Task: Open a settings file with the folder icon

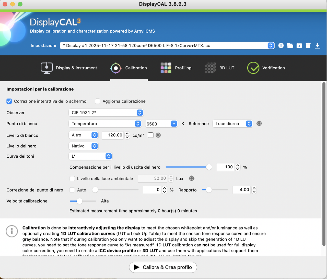Action: (290, 45)
